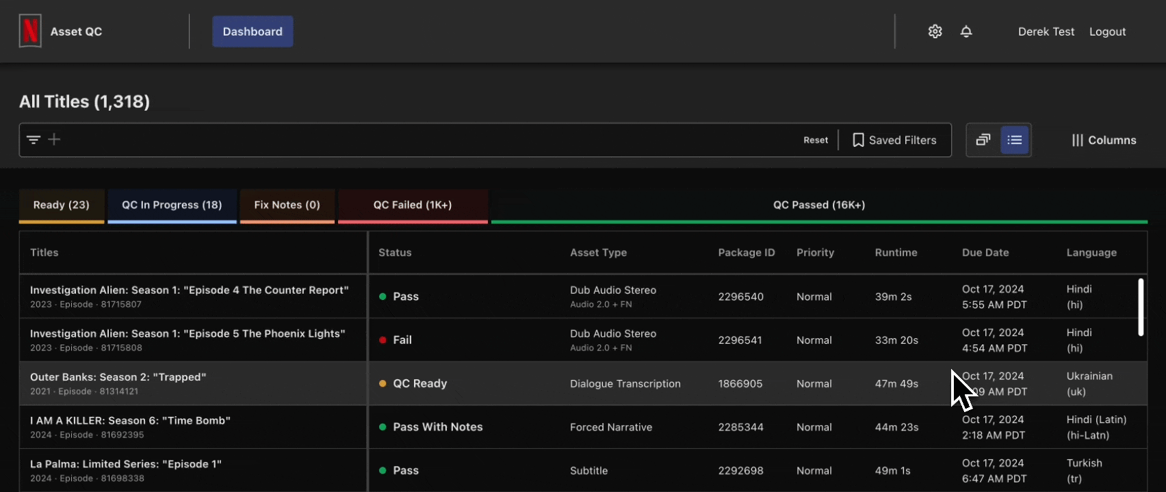Sort by Asset Type column header
Screen dimensions: 1166x492
[598, 253]
